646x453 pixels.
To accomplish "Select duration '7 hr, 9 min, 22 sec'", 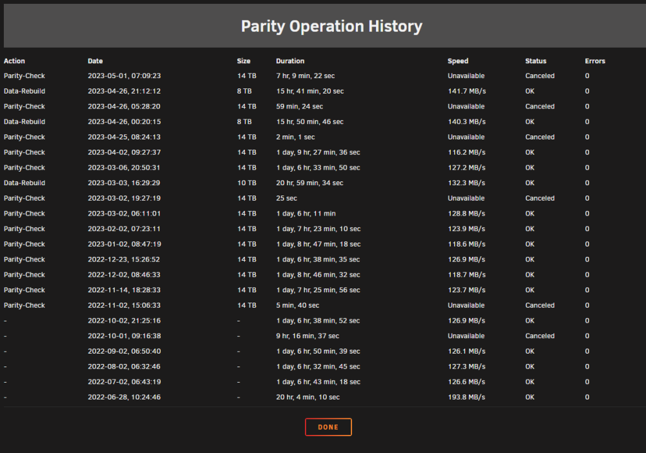I will (x=306, y=75).
